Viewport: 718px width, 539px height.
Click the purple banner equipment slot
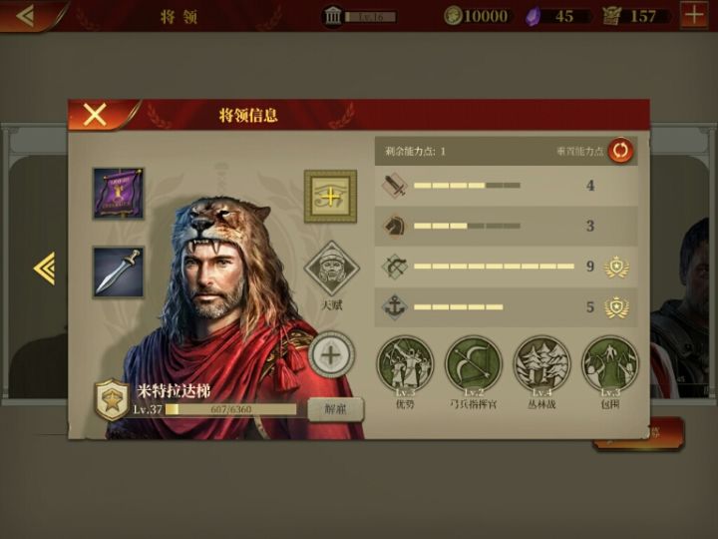coord(118,193)
